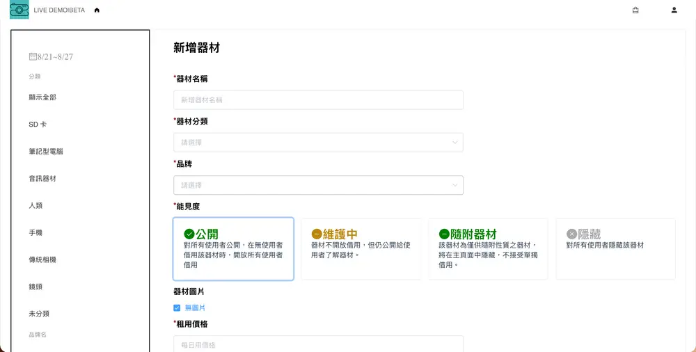
Task: Click the 新增器材 heading
Action: click(197, 48)
